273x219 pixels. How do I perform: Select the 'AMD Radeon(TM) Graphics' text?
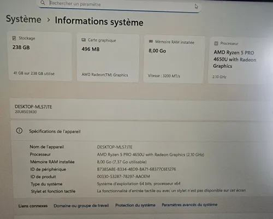tap(105, 75)
